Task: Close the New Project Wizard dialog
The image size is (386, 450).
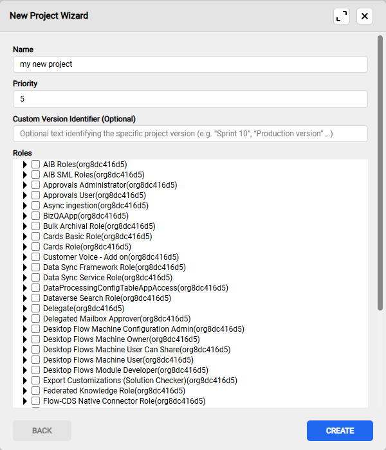Action: pos(365,16)
